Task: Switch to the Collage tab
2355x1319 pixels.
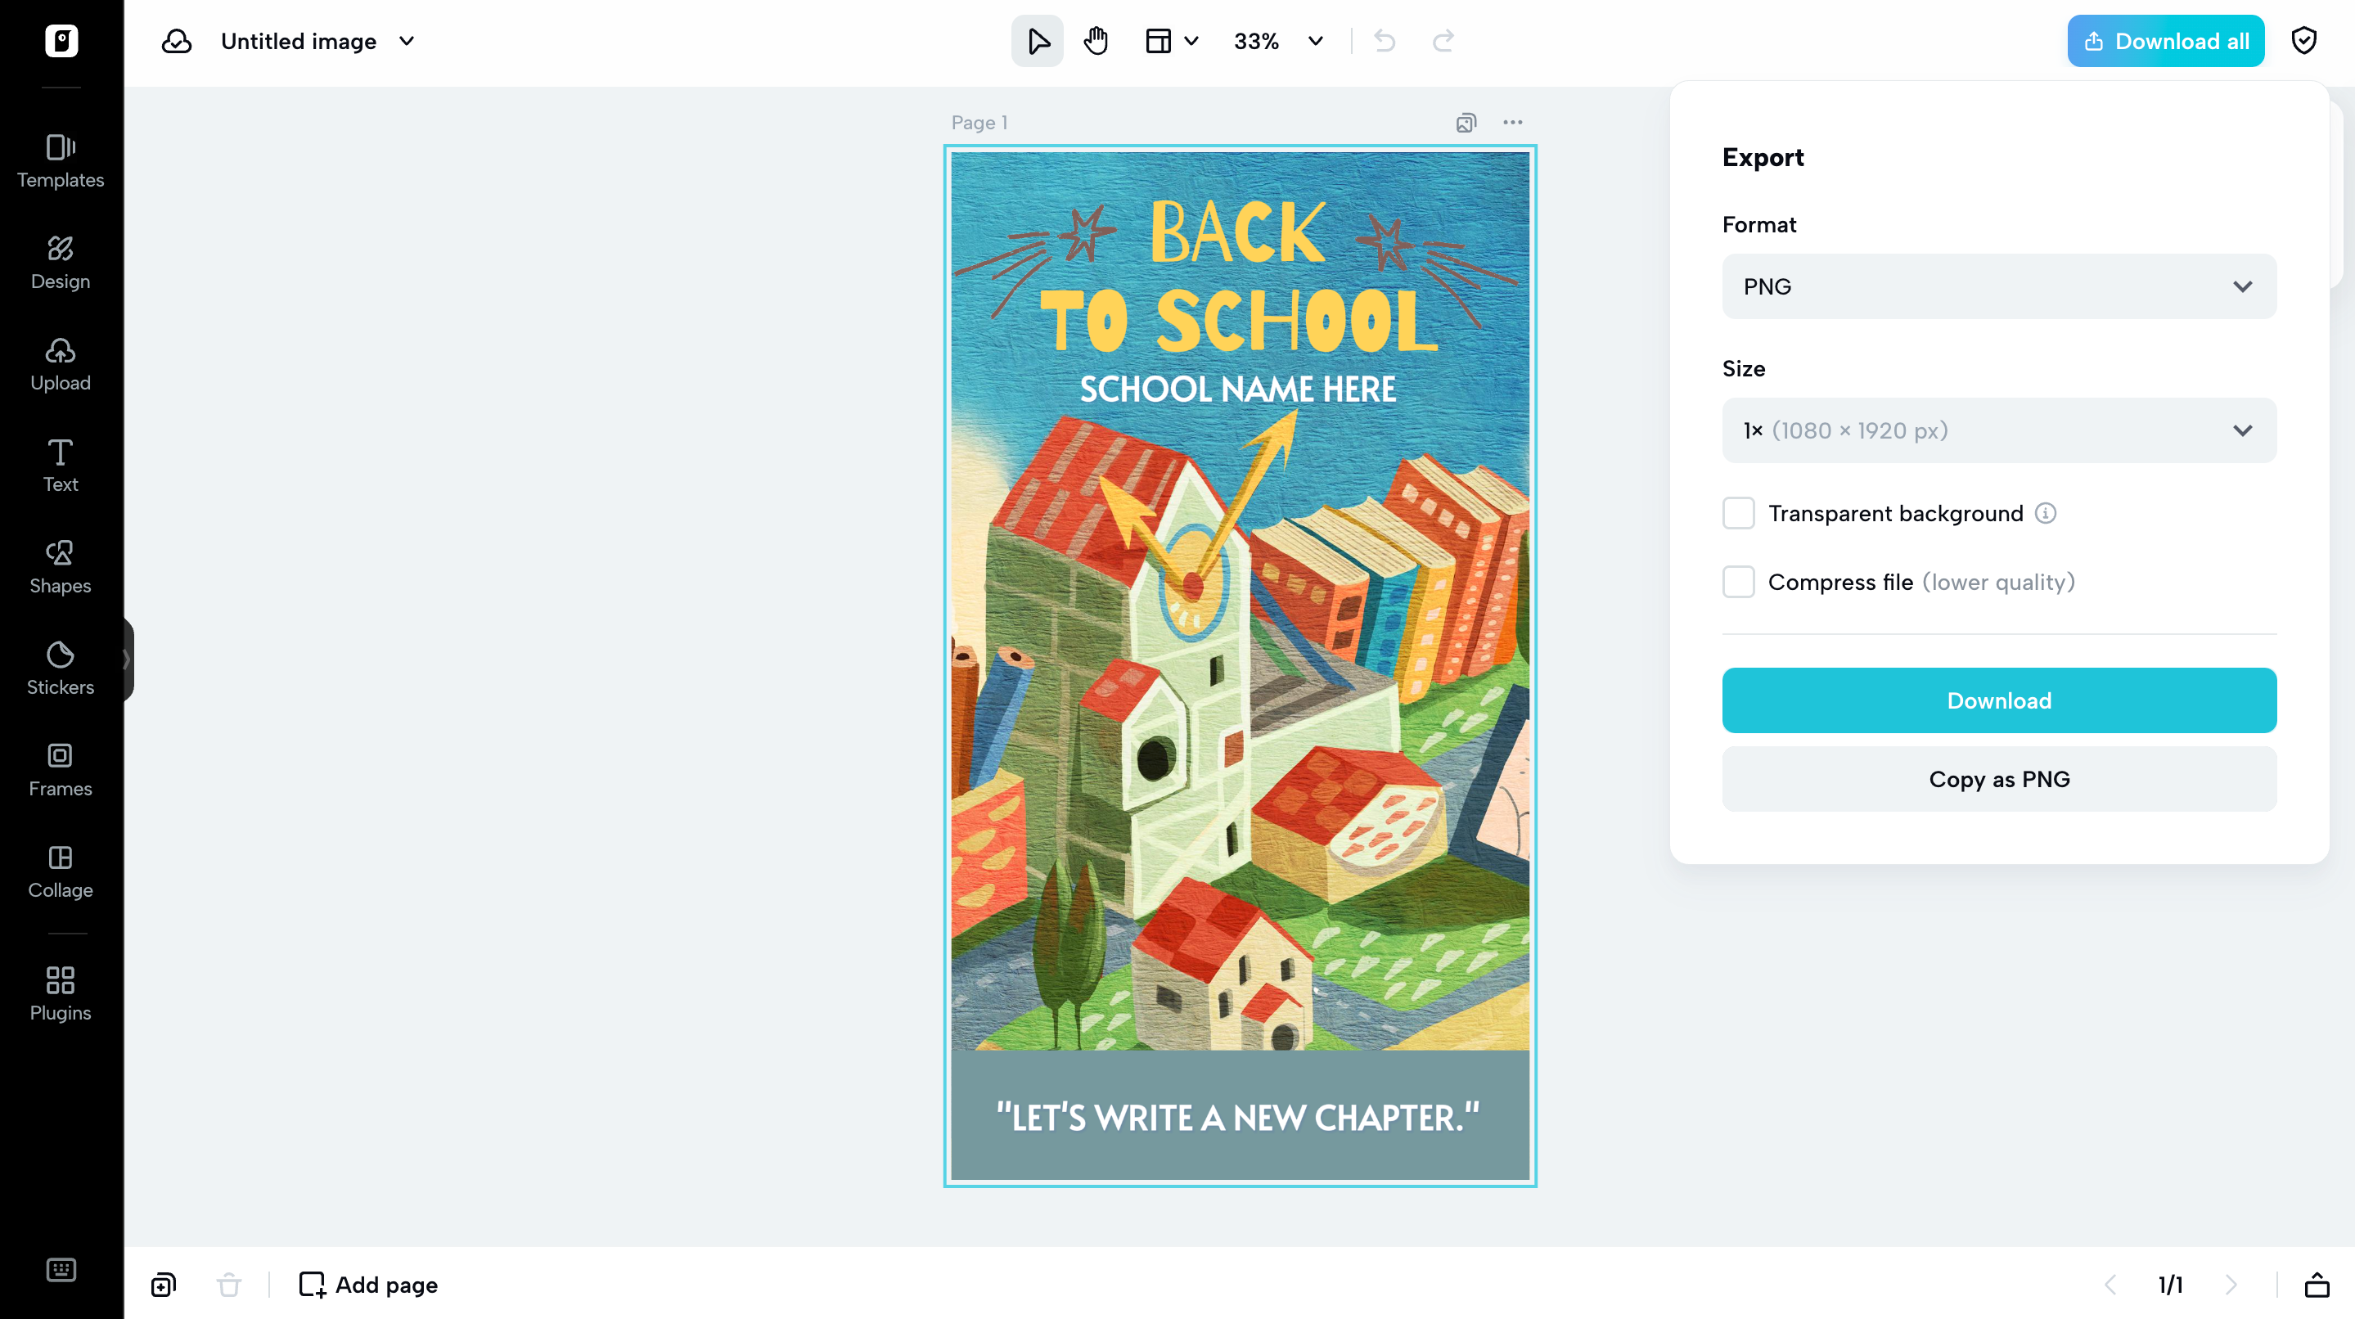Action: click(x=61, y=871)
